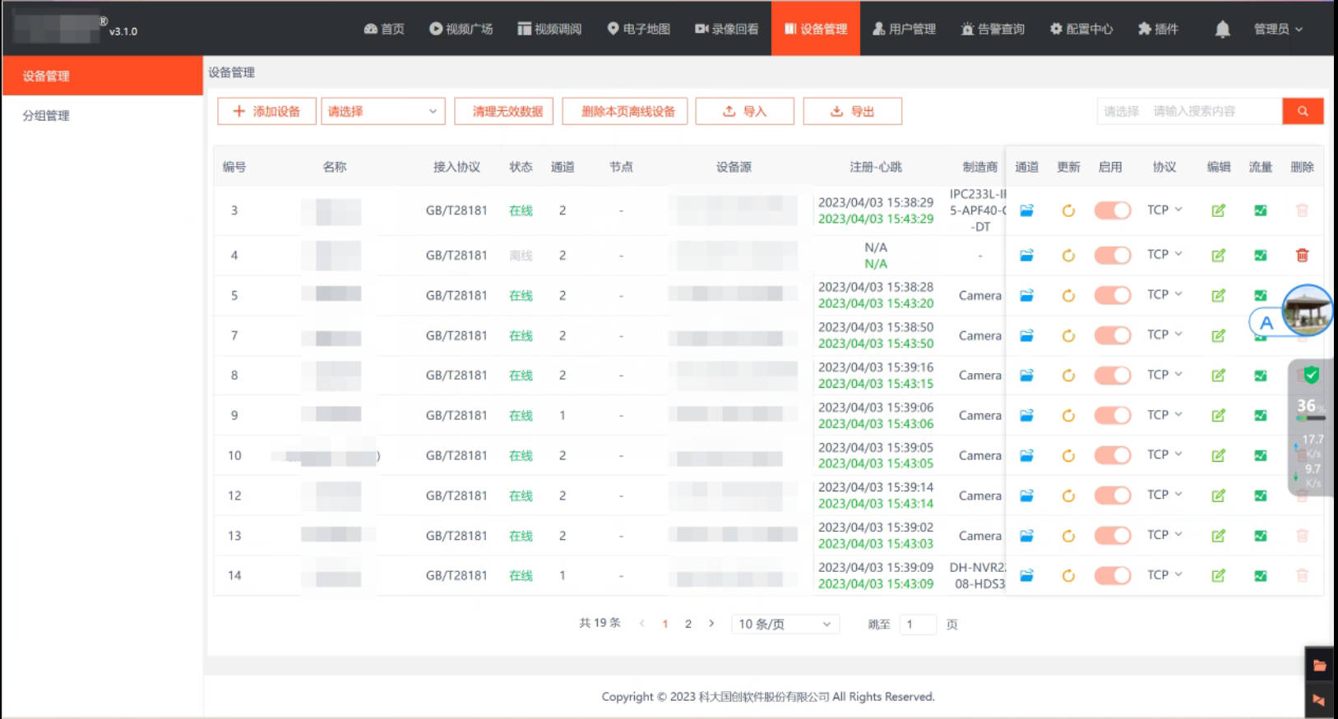Open the 录像回看 playback page
Image resolution: width=1338 pixels, height=719 pixels.
tap(727, 30)
